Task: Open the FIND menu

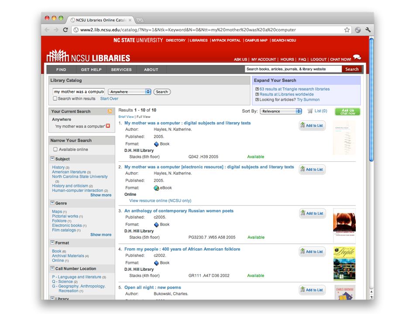Action: tap(61, 69)
